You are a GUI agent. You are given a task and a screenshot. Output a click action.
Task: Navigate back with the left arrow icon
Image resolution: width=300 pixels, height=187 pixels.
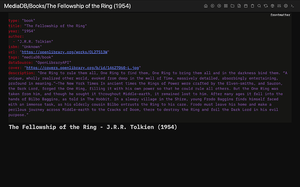pyautogui.click(x=212, y=6)
